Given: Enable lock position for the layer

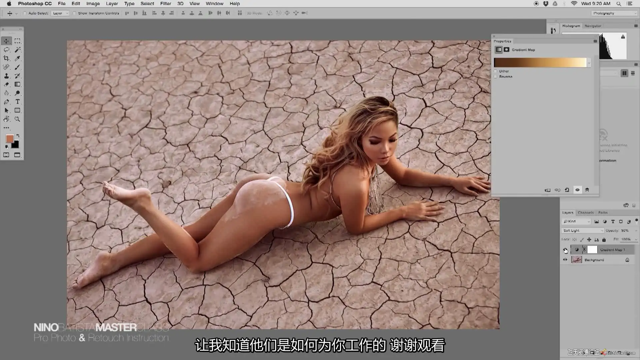Looking at the screenshot, I should [589, 240].
